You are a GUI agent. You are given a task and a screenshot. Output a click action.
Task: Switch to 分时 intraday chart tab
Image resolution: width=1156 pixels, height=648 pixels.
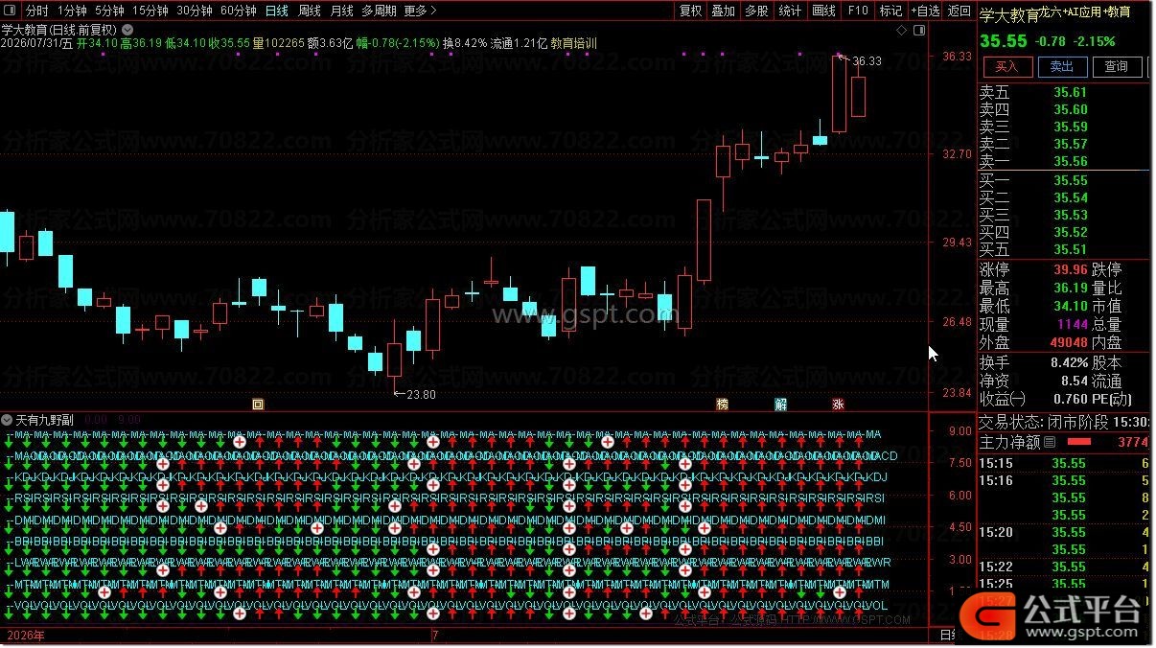click(36, 11)
